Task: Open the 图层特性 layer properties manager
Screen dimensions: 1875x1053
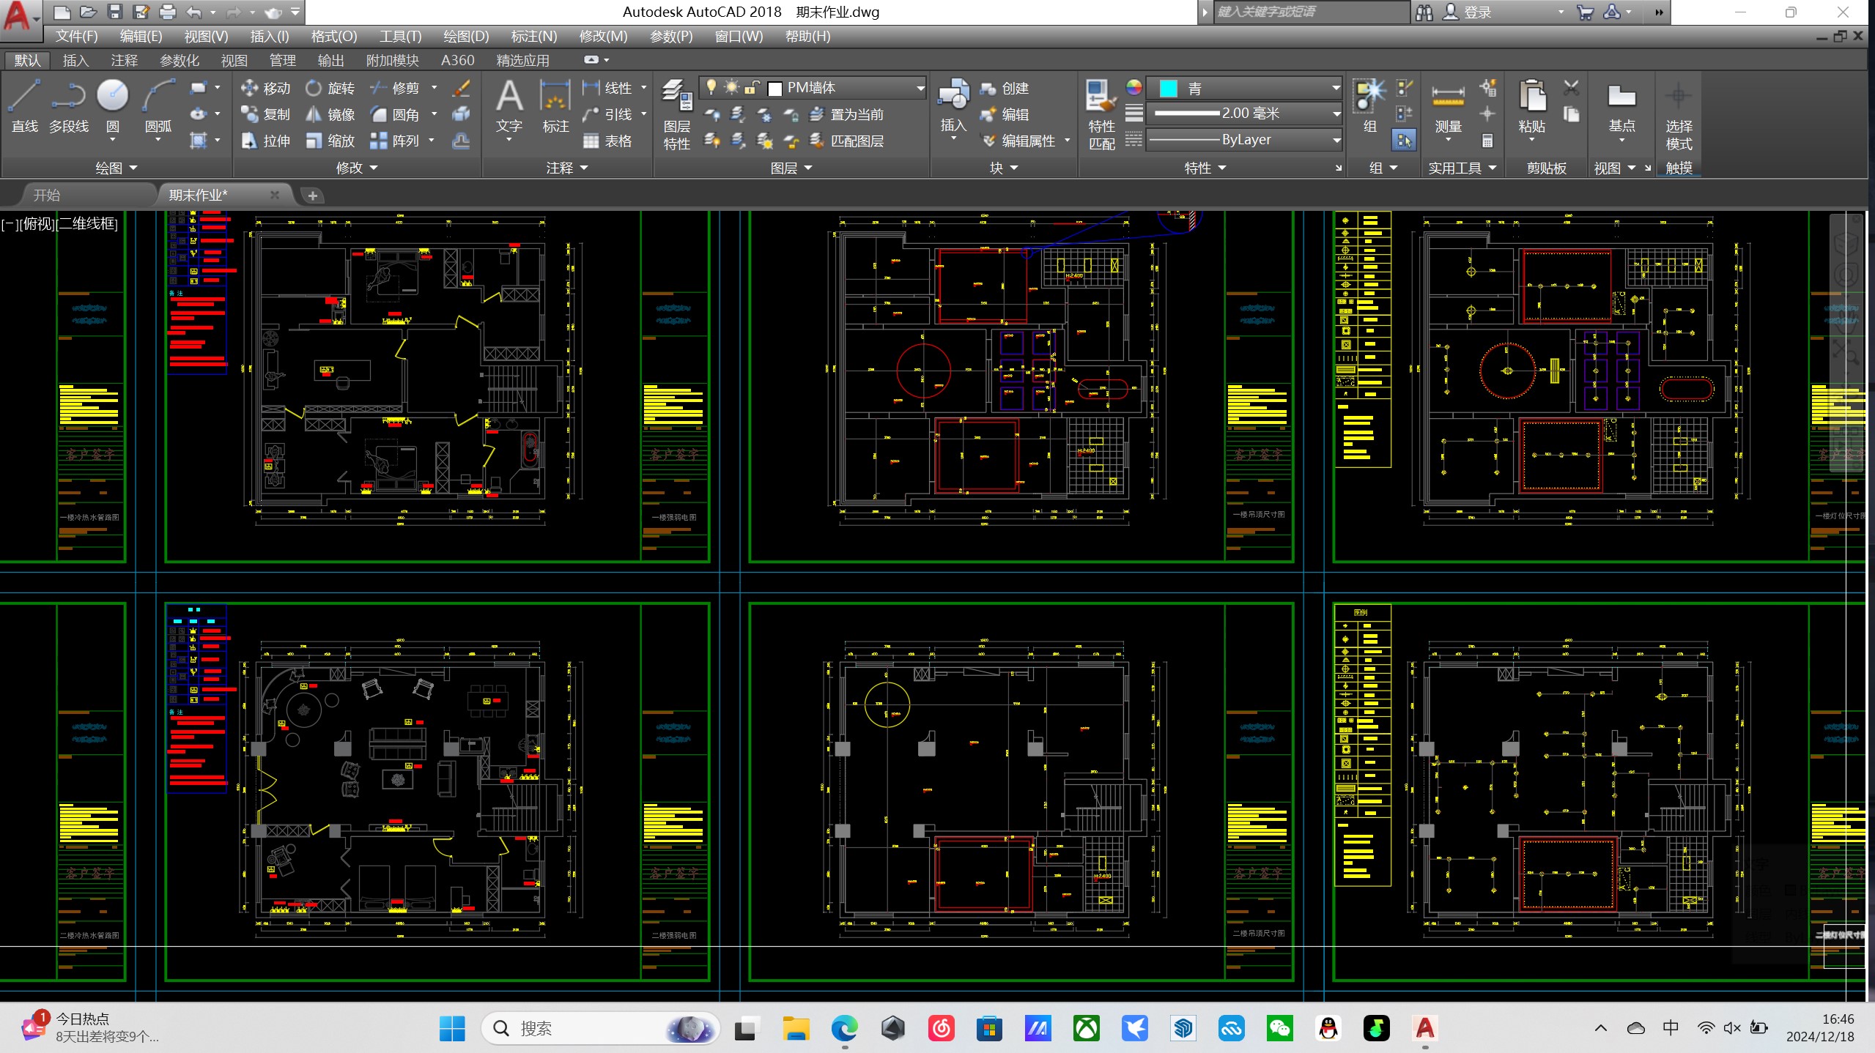Action: pyautogui.click(x=676, y=114)
